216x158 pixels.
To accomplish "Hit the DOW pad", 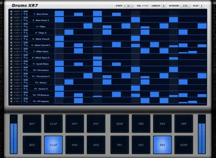I will click(x=184, y=145).
